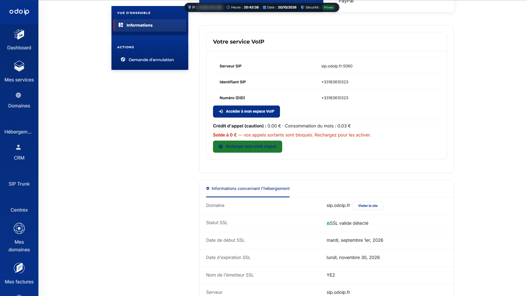Click the Date value 20/10/2026

[x=287, y=7]
